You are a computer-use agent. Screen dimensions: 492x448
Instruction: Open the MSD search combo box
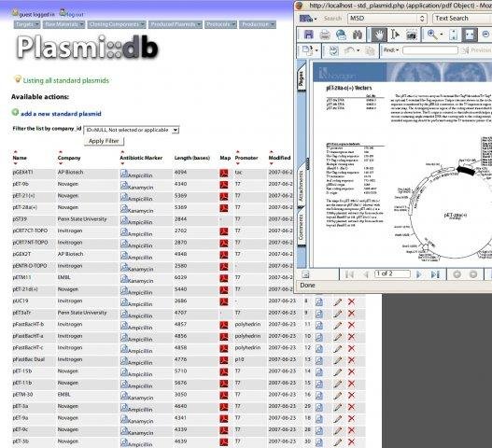pos(387,19)
